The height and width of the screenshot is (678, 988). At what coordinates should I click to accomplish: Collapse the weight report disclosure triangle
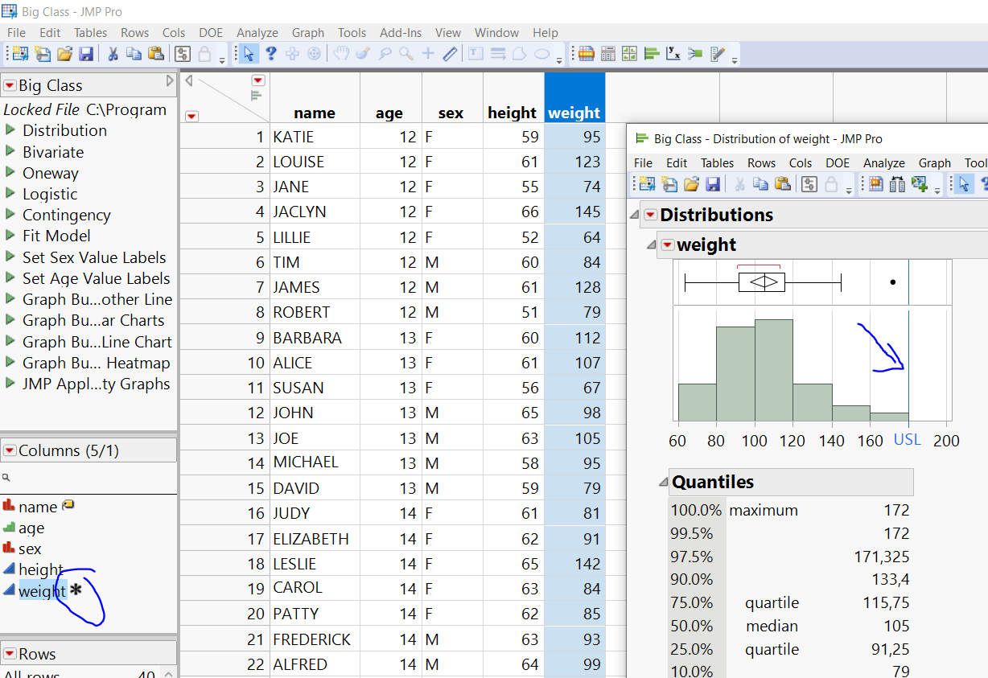[651, 245]
